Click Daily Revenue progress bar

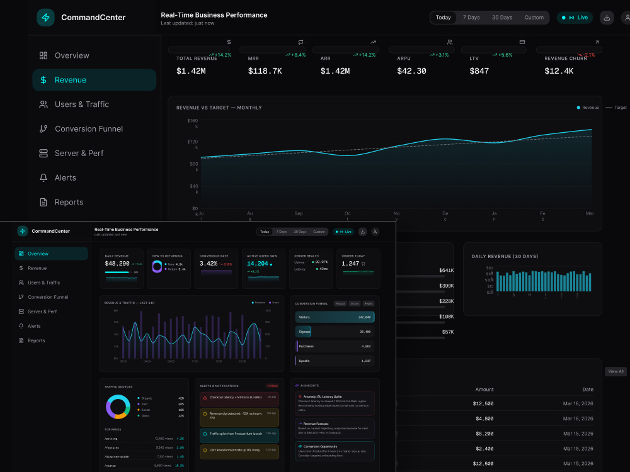pyautogui.click(x=119, y=272)
